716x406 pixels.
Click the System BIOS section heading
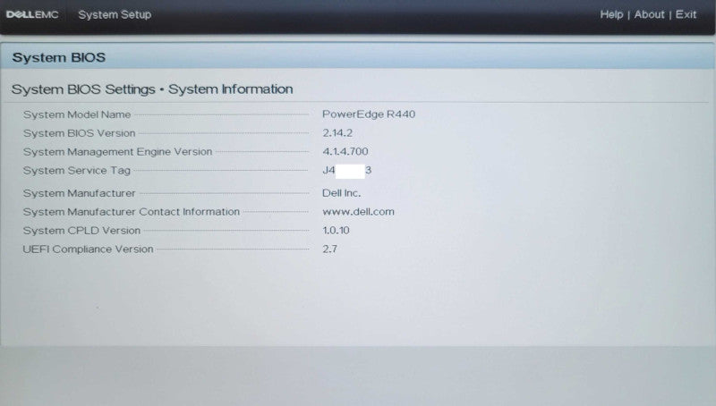58,57
